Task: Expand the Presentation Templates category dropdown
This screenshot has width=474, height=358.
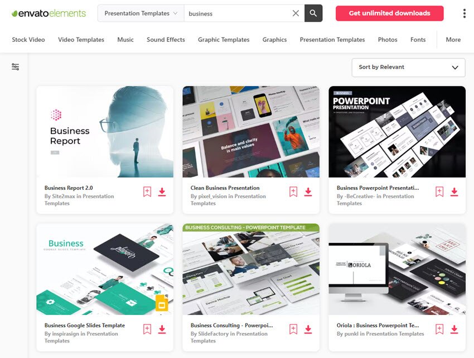Action: [x=141, y=13]
